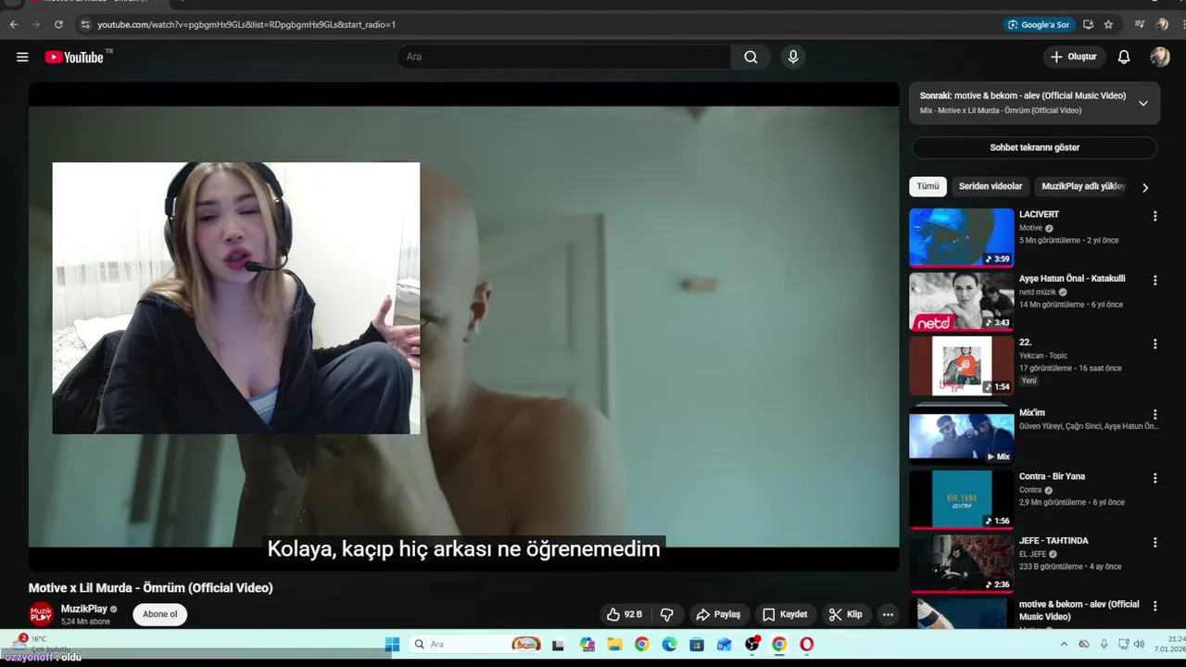Screen dimensions: 1186x667
Task: Click the main video player area
Action: pos(463,326)
